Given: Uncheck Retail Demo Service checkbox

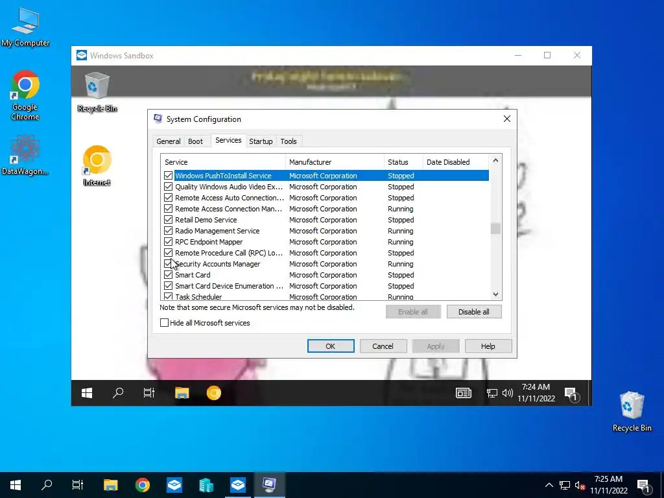Looking at the screenshot, I should 168,219.
